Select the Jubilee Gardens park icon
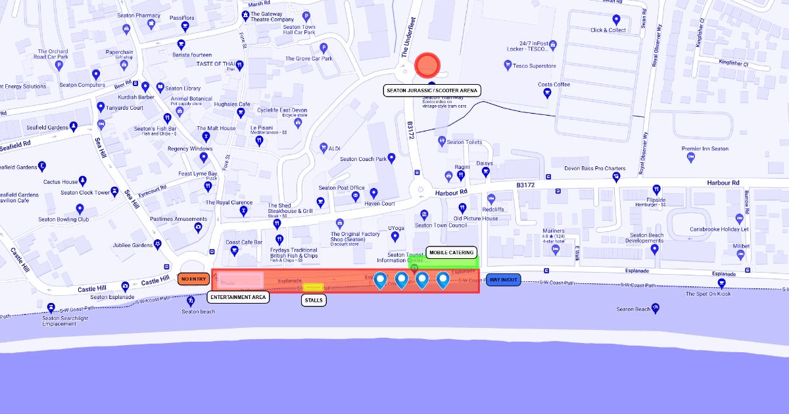The height and width of the screenshot is (414, 789). pyautogui.click(x=158, y=245)
